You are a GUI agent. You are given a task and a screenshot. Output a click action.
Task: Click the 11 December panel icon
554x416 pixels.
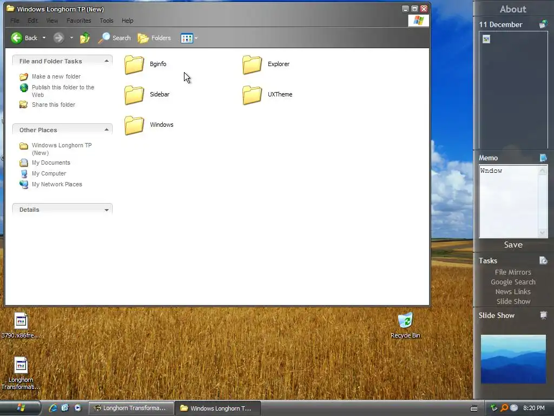[x=543, y=24]
